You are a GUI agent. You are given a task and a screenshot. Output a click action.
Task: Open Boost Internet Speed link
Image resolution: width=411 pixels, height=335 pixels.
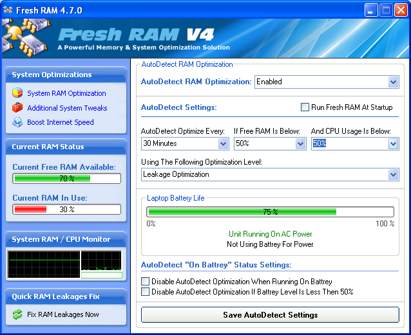click(61, 122)
